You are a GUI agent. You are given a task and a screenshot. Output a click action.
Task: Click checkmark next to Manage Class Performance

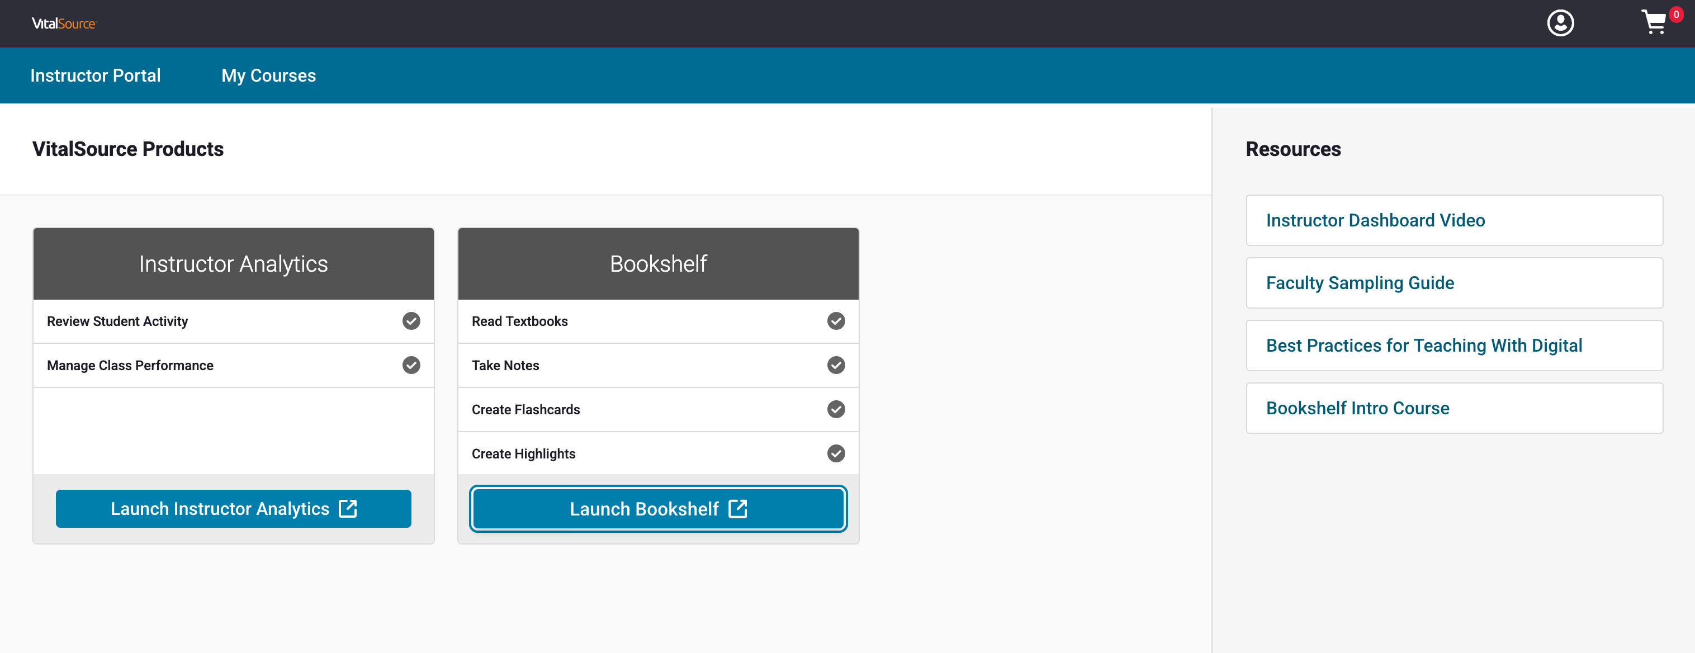click(x=411, y=365)
